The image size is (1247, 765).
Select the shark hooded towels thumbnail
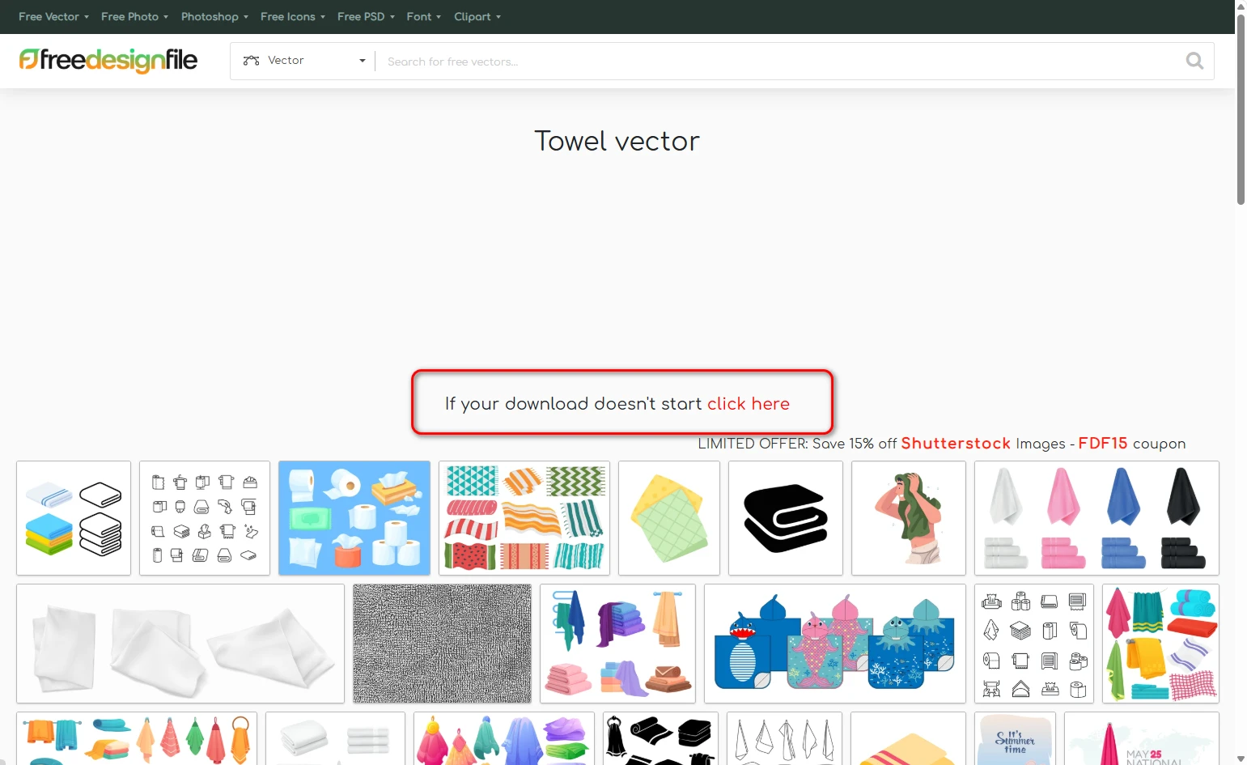(834, 644)
